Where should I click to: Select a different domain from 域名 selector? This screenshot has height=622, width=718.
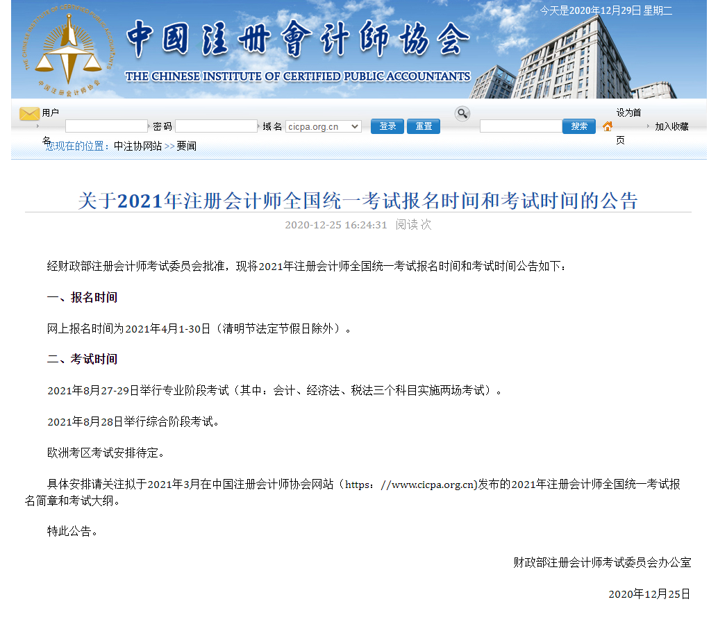(x=323, y=126)
